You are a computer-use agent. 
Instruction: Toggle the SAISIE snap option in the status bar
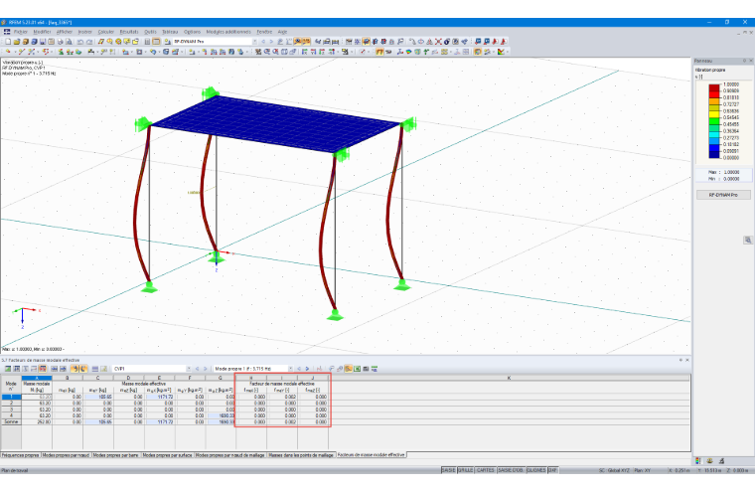tap(448, 470)
